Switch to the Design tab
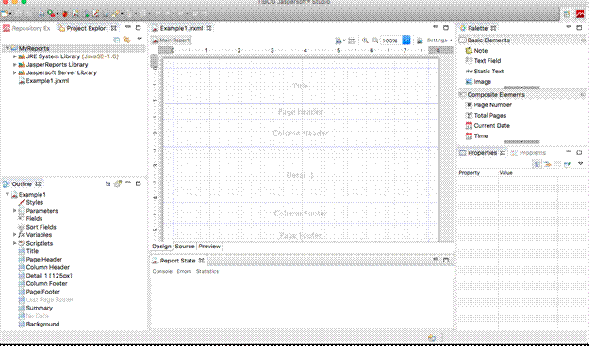This screenshot has width=595, height=350. [x=161, y=247]
